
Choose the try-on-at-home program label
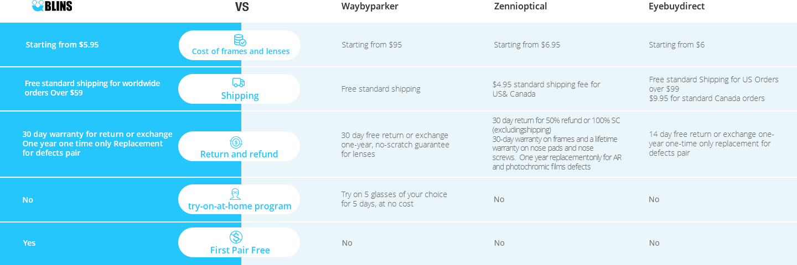[240, 206]
